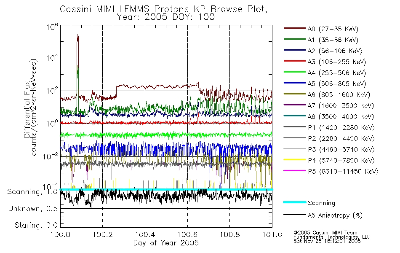Viewport: 400px width, 253px height.
Task: Click the 'Unknown, 0.5' axis label
Action: tap(33, 209)
